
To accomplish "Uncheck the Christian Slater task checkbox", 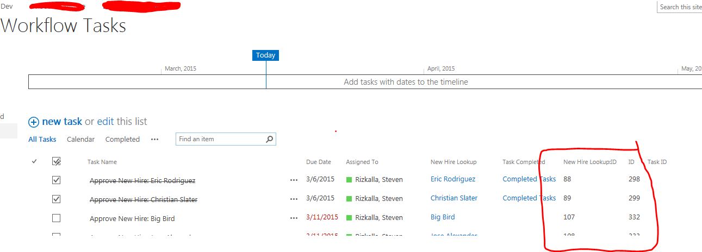I will pos(56,199).
